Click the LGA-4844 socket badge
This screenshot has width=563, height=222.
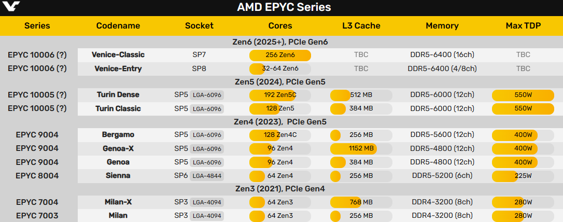(x=207, y=176)
